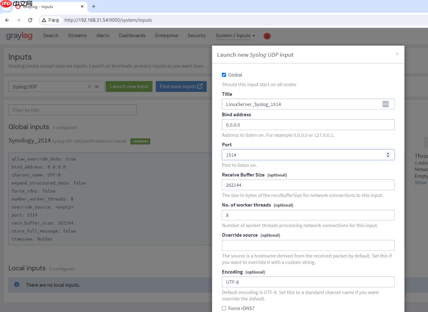Click the ellipsis icon inside the Title field
This screenshot has width=428, height=312.
coord(385,104)
